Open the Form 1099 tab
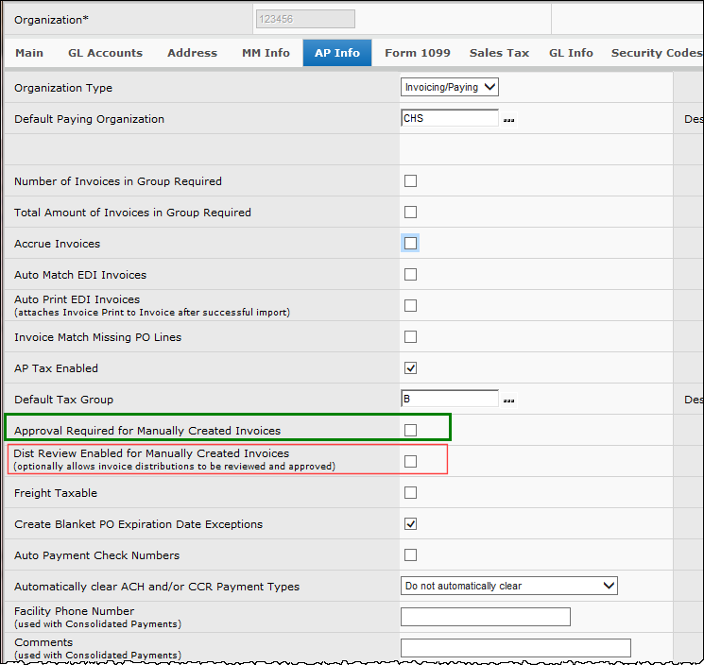Screen dimensions: 704x665 coord(418,53)
